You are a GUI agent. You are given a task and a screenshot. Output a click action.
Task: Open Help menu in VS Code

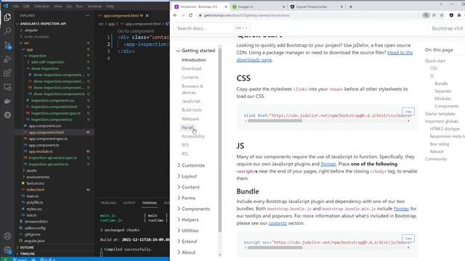tap(110, 6)
